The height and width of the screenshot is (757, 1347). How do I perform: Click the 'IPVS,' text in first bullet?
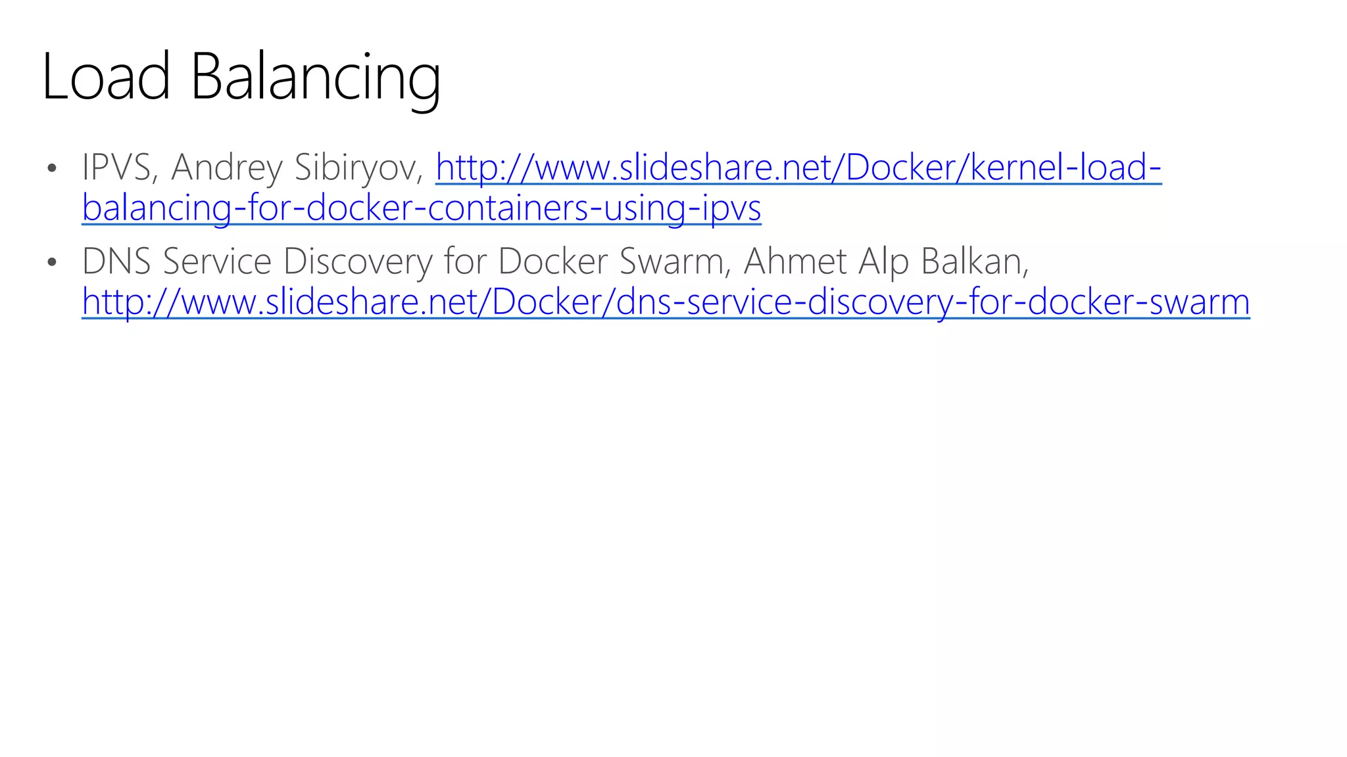[x=120, y=168]
